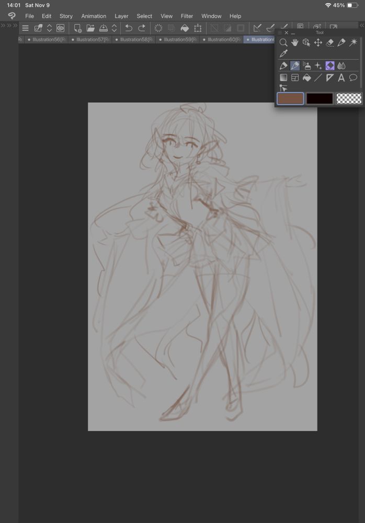Select the Blend droplets tool
Viewport: 365px width, 523px height.
tap(341, 66)
